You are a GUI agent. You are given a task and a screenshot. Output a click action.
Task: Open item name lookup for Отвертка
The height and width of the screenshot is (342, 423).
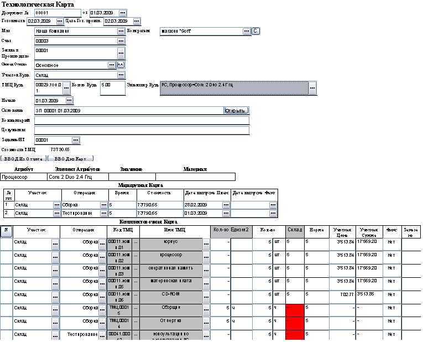(206, 324)
